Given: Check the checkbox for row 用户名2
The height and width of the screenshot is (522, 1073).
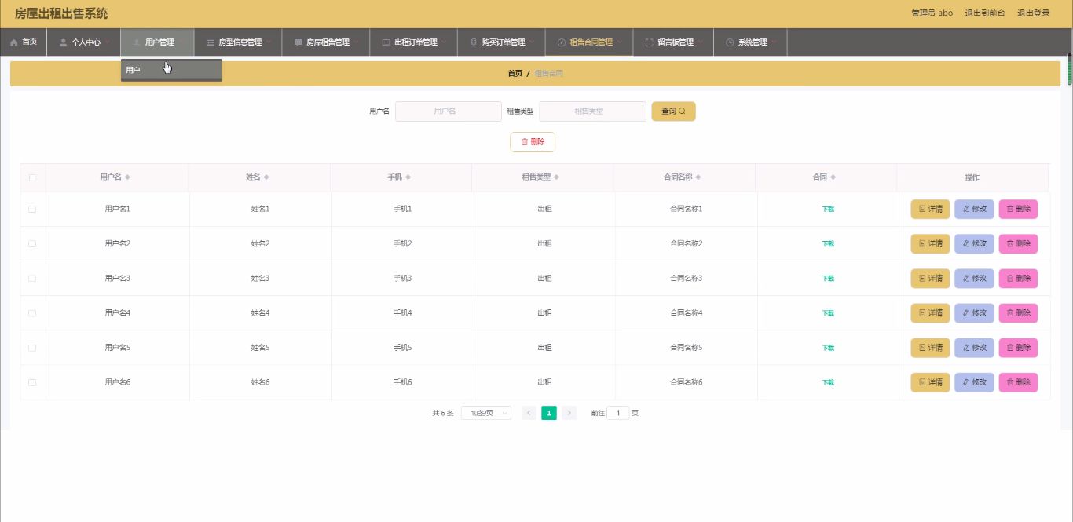Looking at the screenshot, I should coord(32,244).
